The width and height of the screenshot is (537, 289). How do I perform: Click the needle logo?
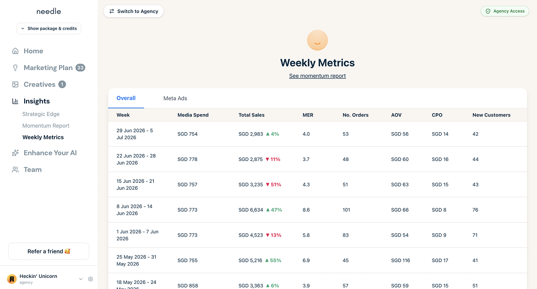[49, 11]
